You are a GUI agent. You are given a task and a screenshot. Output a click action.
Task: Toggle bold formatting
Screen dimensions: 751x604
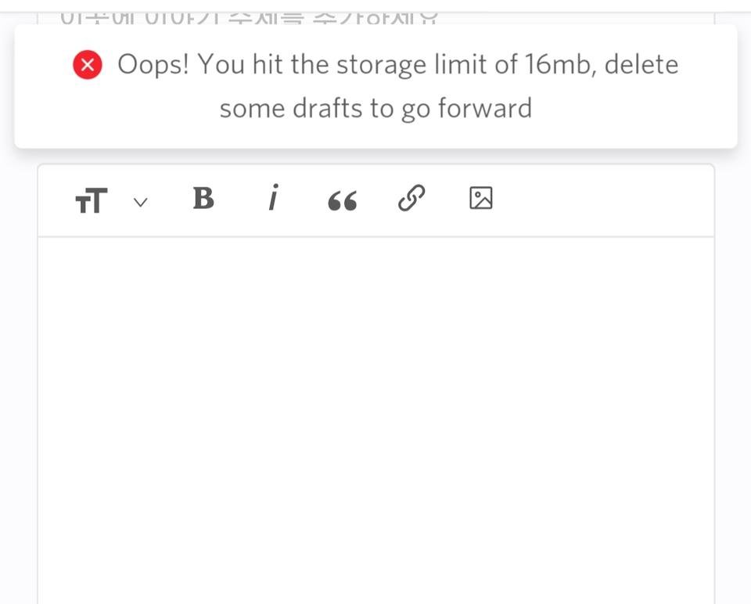point(203,200)
